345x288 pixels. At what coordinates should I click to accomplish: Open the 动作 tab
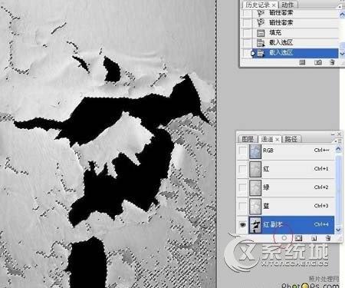point(287,5)
